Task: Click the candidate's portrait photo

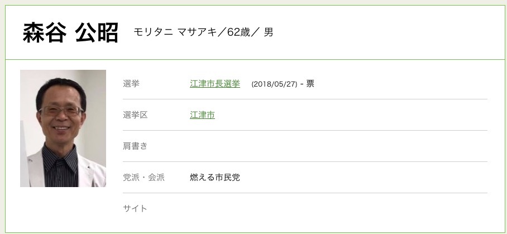Action: pos(63,128)
